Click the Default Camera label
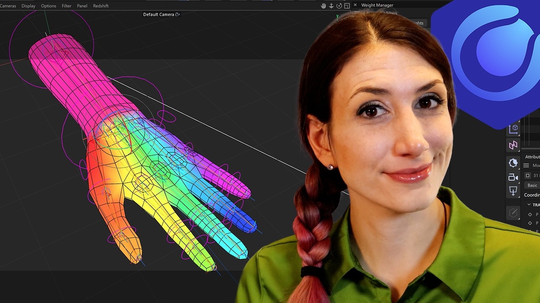 pos(159,14)
